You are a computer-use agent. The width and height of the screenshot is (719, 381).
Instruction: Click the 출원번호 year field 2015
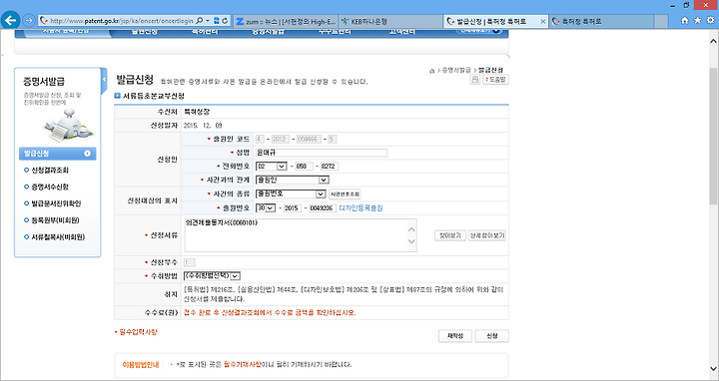point(293,207)
